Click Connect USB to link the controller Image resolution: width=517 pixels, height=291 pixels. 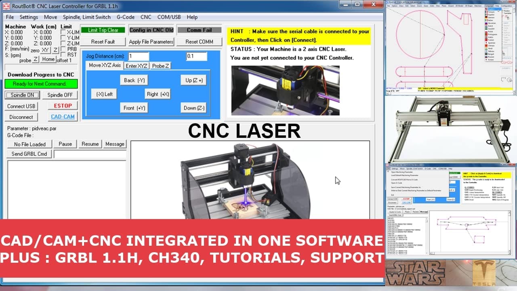tap(21, 106)
